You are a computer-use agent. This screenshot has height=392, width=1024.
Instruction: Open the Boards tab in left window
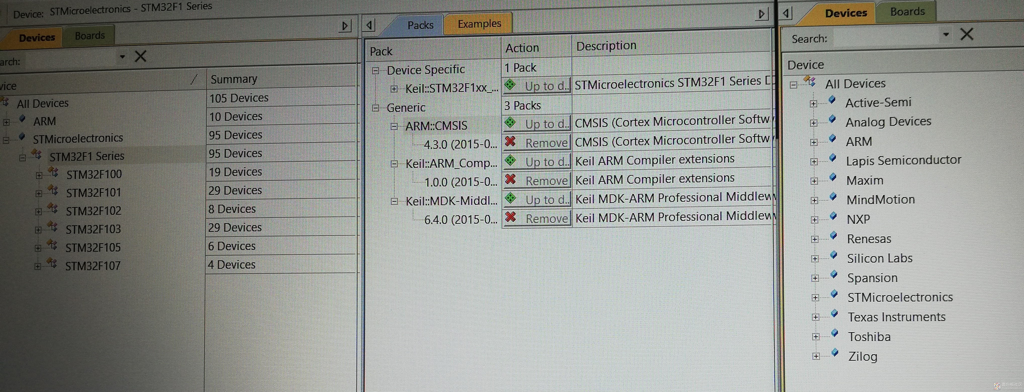[90, 36]
